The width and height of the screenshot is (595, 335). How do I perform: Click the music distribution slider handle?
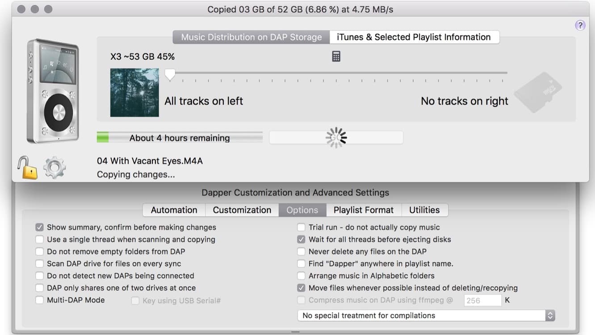point(170,74)
